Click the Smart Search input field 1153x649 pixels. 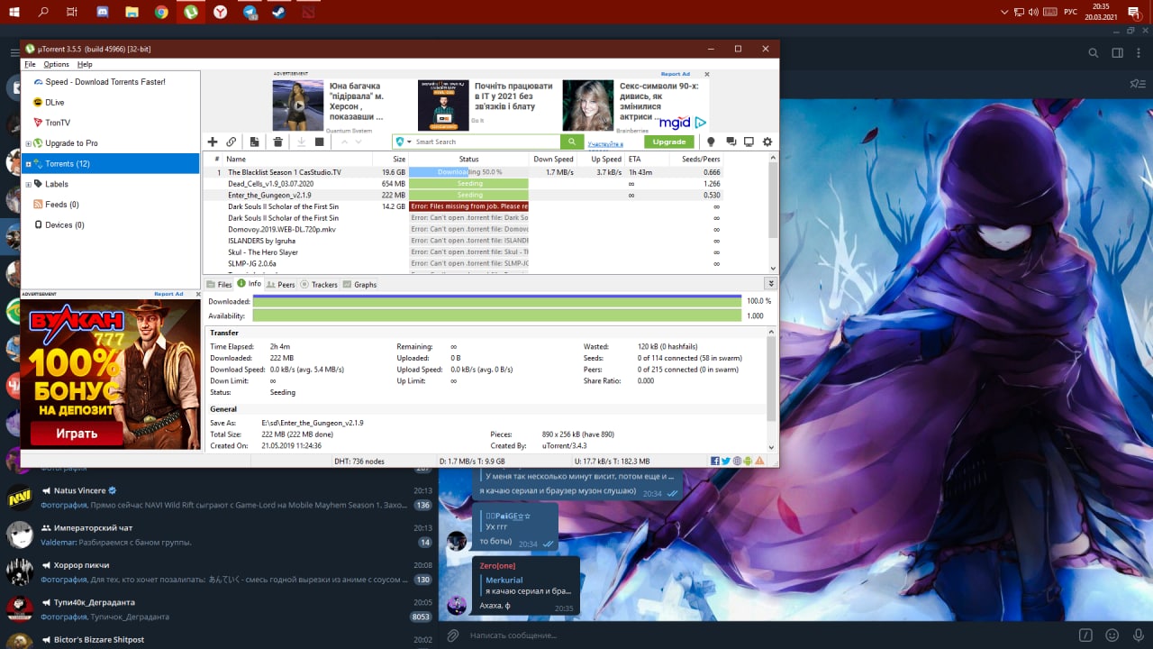[x=486, y=142]
